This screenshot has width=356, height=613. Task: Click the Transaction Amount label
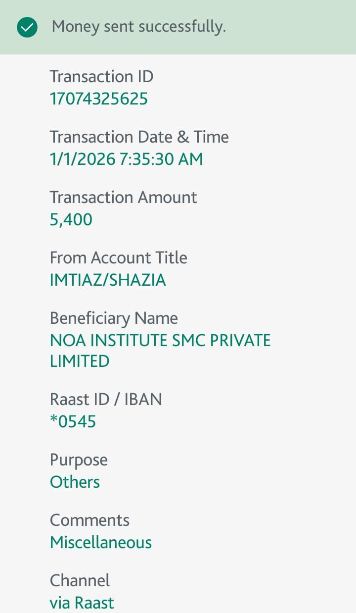tap(123, 198)
